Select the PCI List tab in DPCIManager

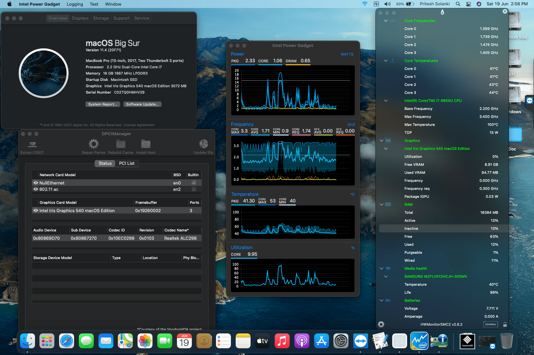(x=127, y=164)
